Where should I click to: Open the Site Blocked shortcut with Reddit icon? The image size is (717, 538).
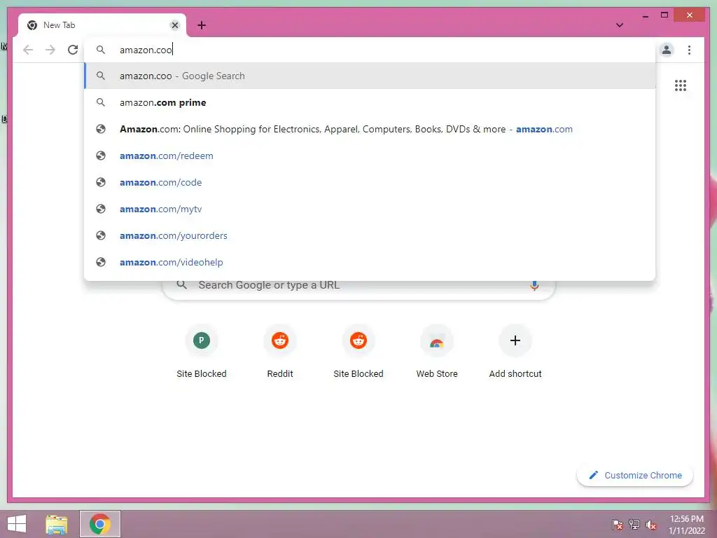(x=358, y=352)
